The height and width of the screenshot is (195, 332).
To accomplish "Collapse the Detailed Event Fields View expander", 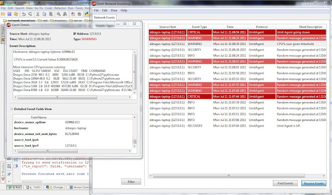I will (11, 109).
